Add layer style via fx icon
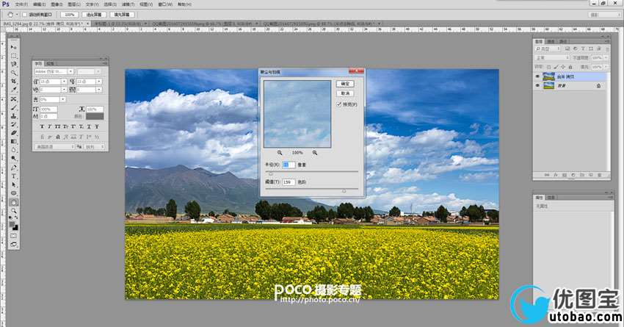 pos(556,175)
